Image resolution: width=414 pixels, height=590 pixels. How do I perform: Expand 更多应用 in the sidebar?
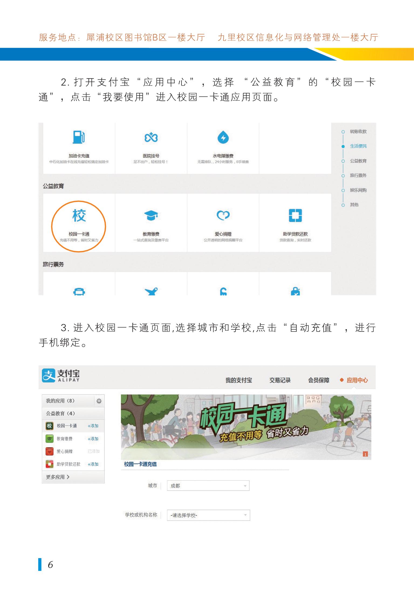(58, 477)
